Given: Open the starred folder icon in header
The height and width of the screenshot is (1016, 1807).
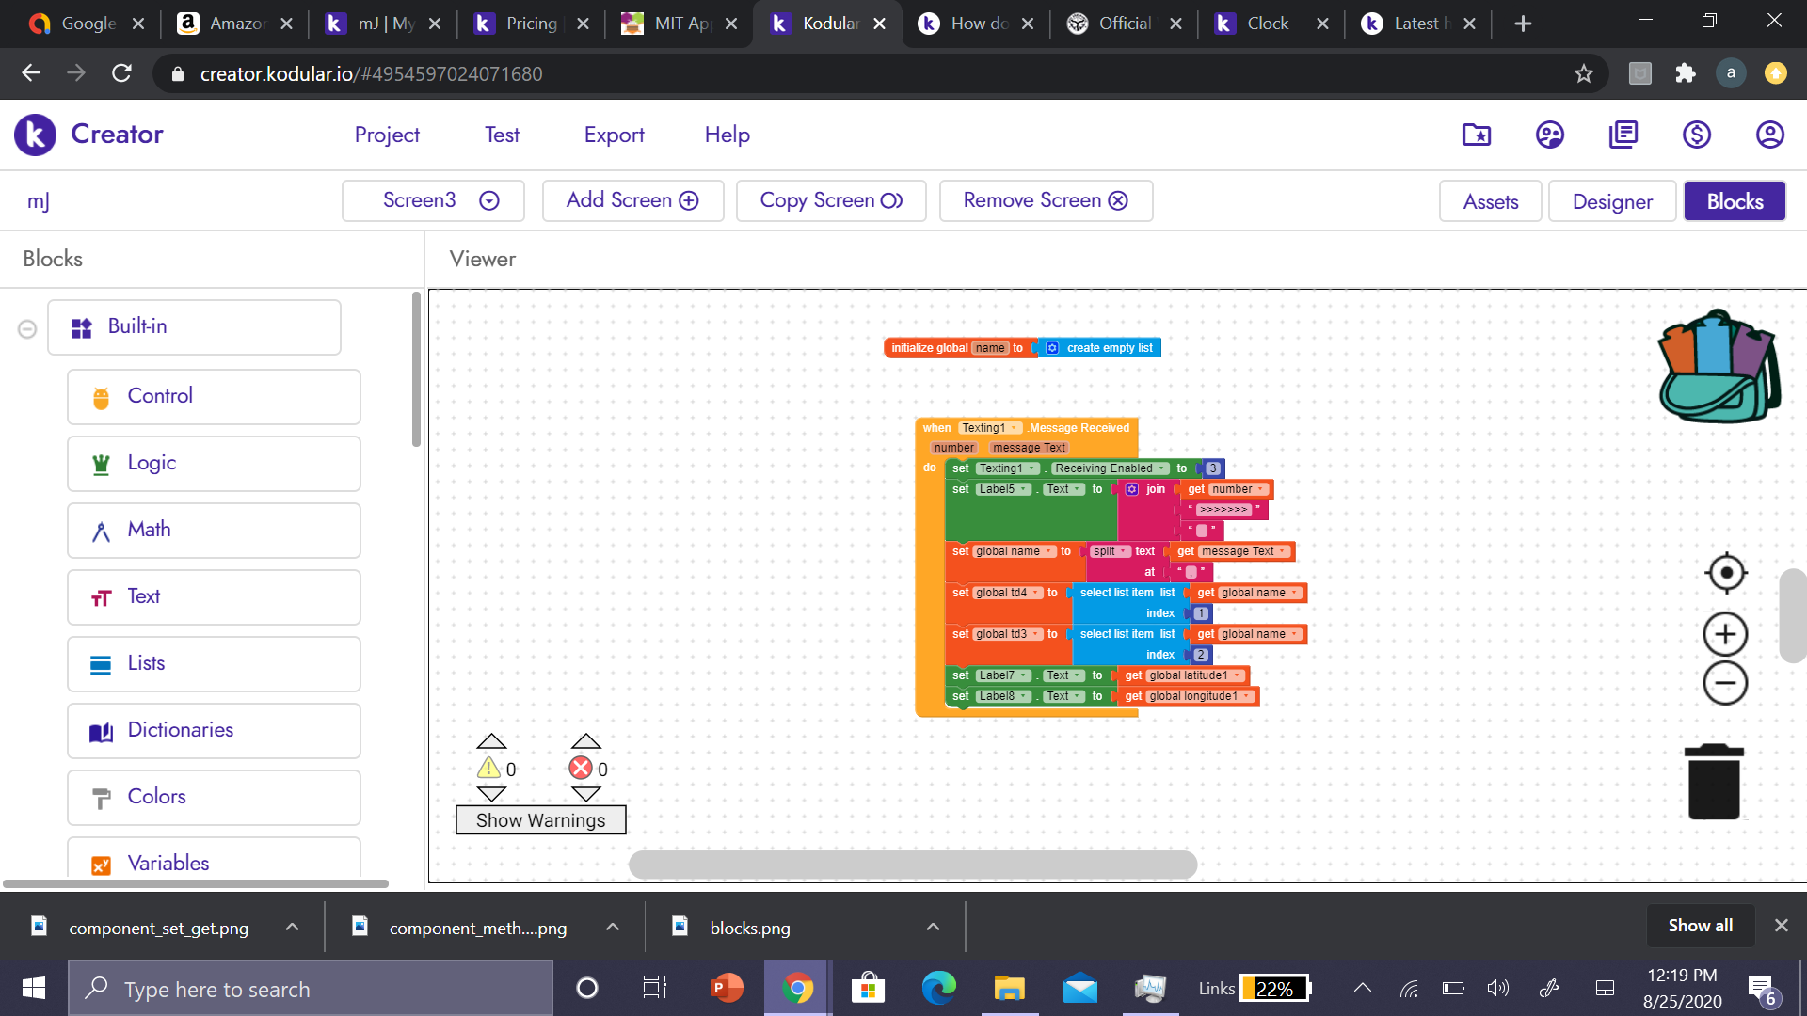Looking at the screenshot, I should pos(1476,135).
